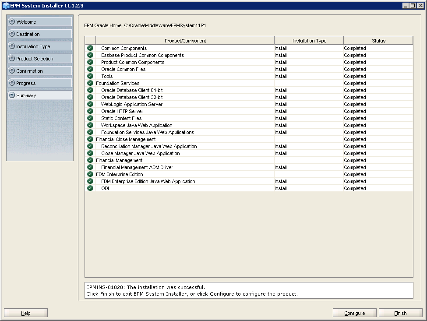
Task: Select the Progress step
Action: [x=40, y=83]
